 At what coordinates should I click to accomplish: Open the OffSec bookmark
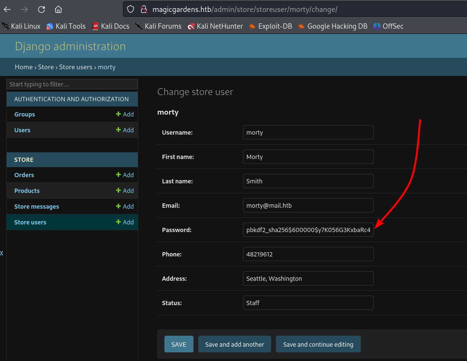coord(388,26)
